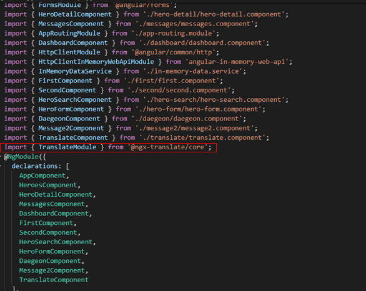Click HttpClientInMemoryWebApiModule identifier
Screen dimensions: 366x291
[x=96, y=62]
